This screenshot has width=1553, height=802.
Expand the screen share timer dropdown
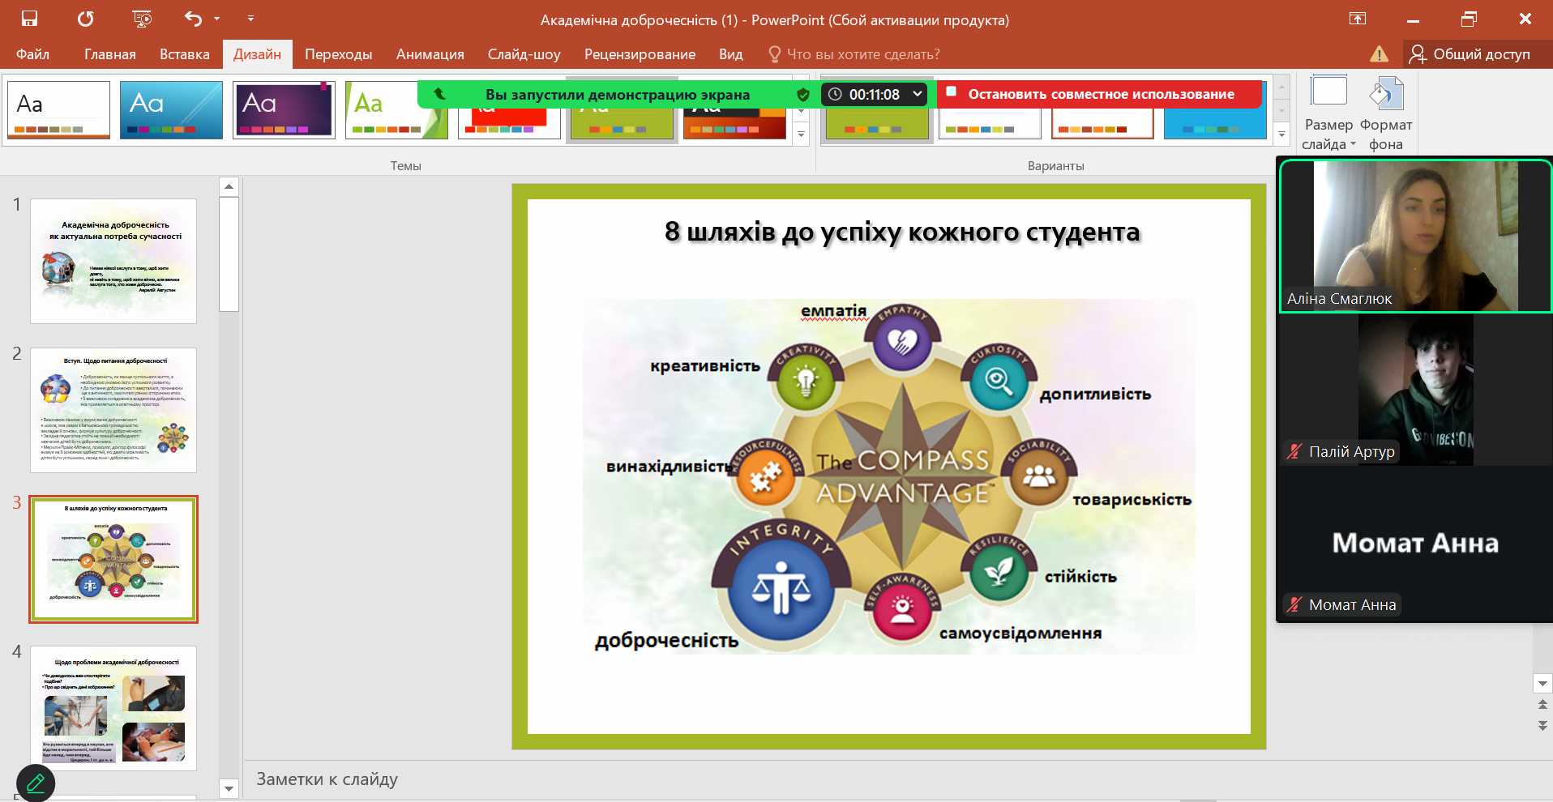coord(918,94)
